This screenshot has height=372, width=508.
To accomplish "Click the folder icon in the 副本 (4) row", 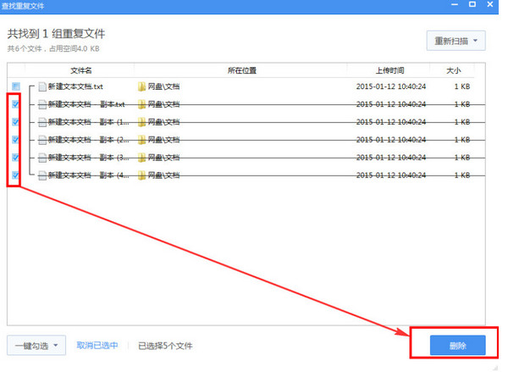I will tap(142, 175).
